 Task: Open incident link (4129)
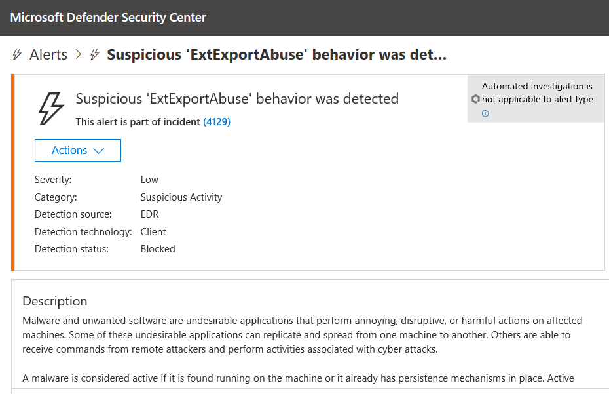pos(217,122)
